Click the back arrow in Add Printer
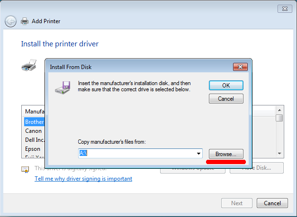The width and height of the screenshot is (297, 217). (x=10, y=21)
